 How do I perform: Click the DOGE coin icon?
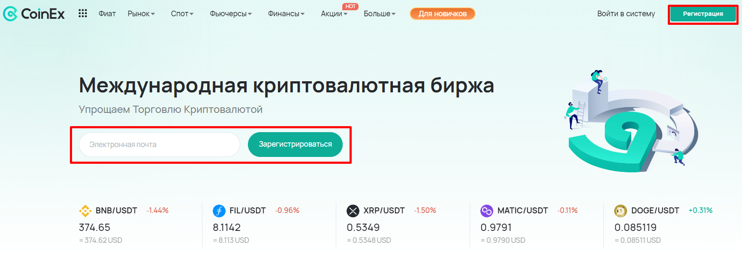point(620,210)
